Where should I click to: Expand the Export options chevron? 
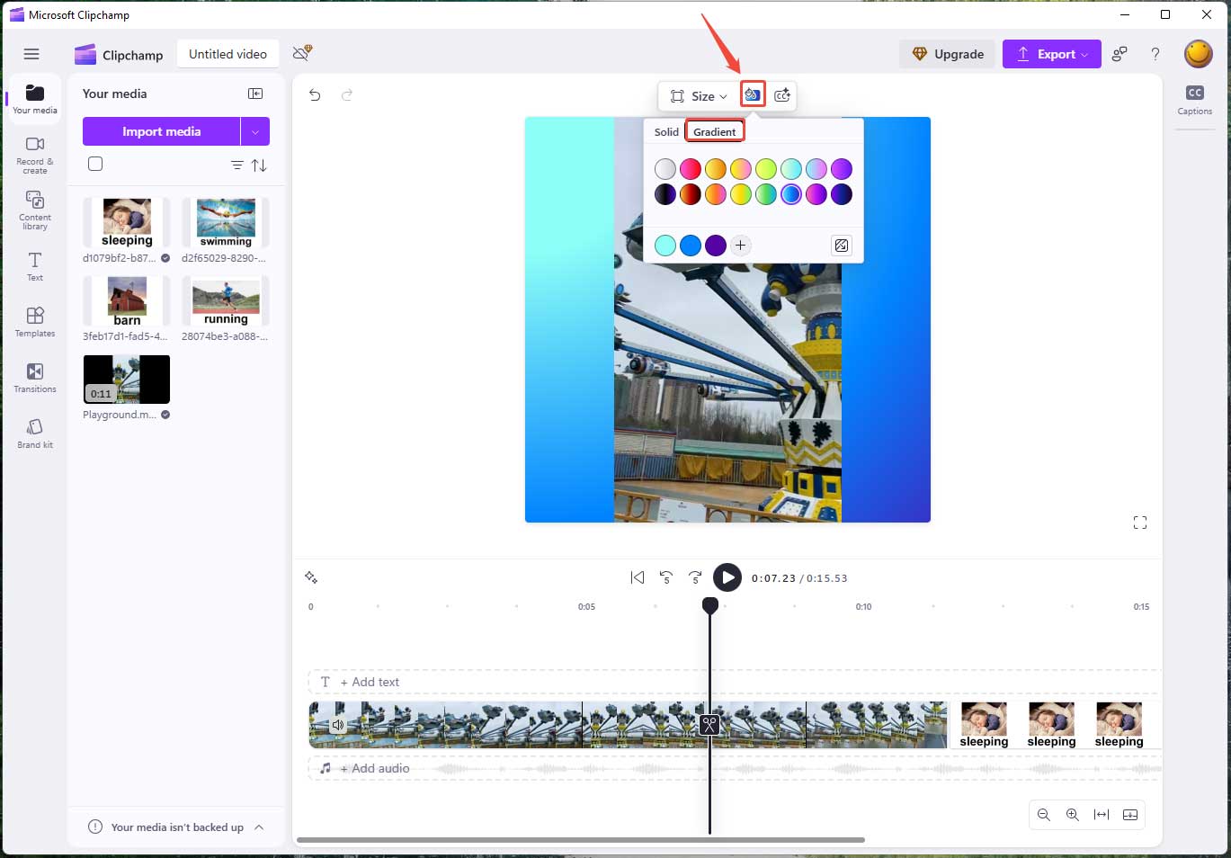(1084, 54)
